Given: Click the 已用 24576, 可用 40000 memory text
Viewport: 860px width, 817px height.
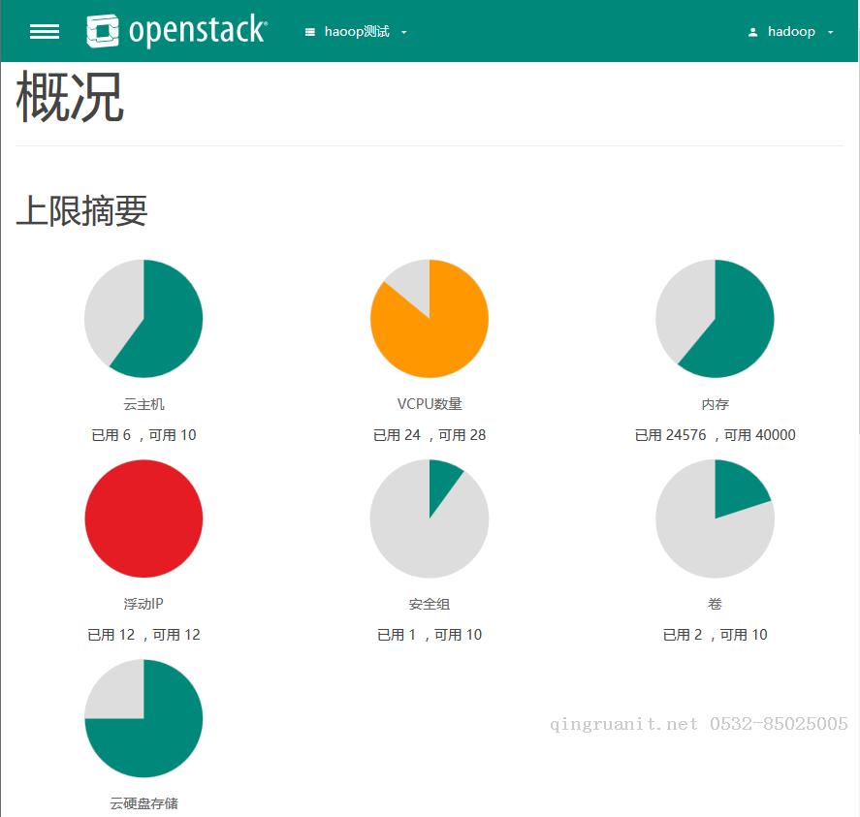Looking at the screenshot, I should [715, 435].
